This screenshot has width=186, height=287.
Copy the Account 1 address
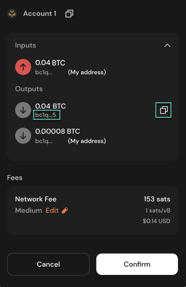(x=69, y=13)
